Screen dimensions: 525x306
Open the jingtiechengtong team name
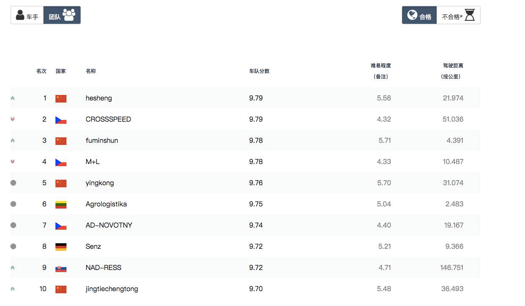(x=112, y=289)
